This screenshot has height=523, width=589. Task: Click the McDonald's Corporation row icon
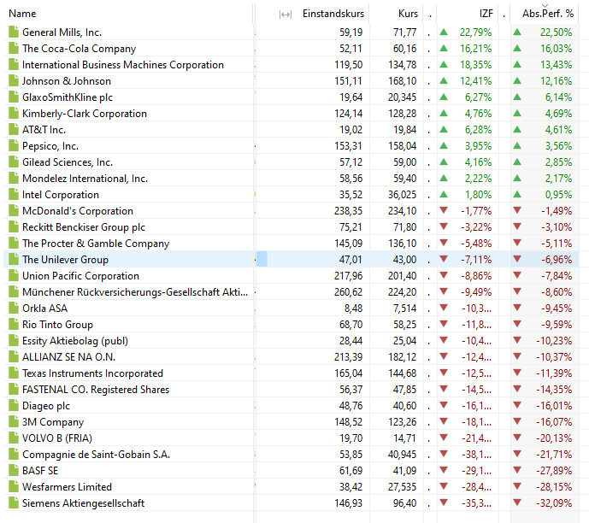click(x=14, y=210)
